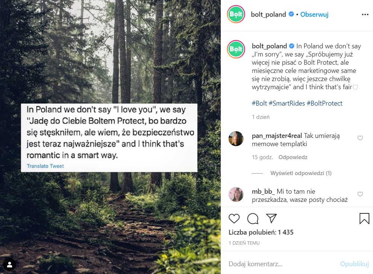373x274 pixels.
Task: Save post with bookmark icon
Action: pyautogui.click(x=364, y=218)
